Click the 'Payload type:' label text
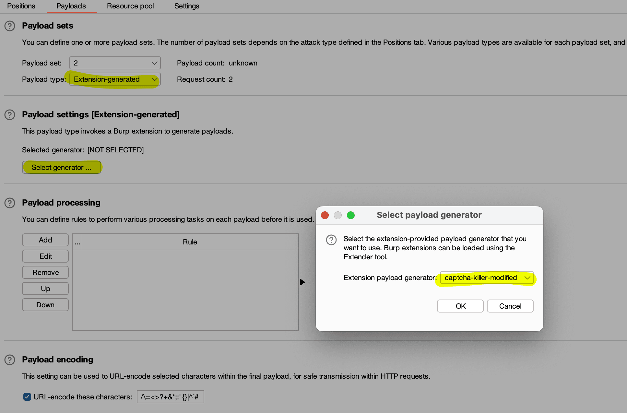Viewport: 627px width, 413px height. 44,79
